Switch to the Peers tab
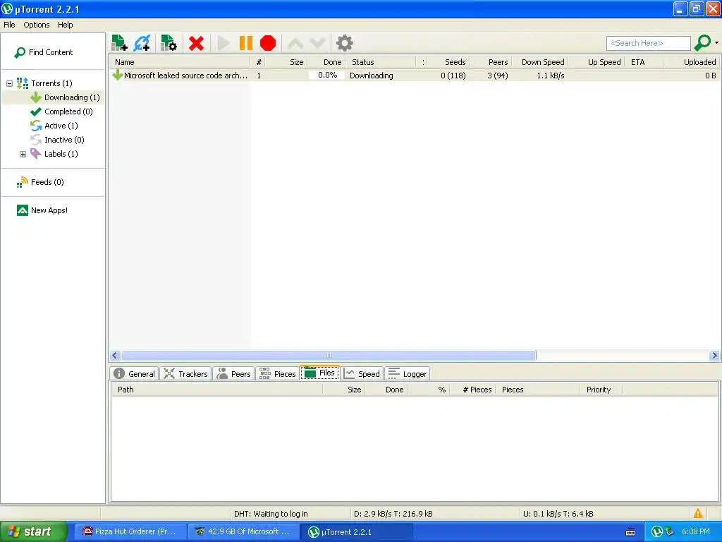 point(233,374)
